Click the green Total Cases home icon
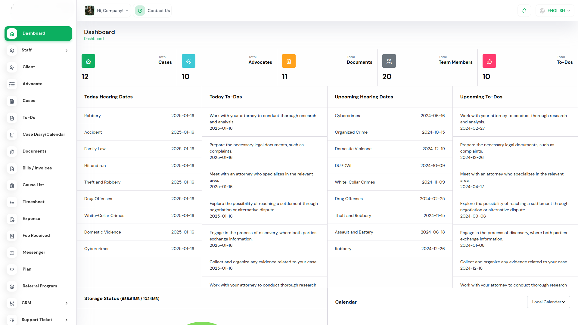Image resolution: width=578 pixels, height=325 pixels. coord(88,61)
